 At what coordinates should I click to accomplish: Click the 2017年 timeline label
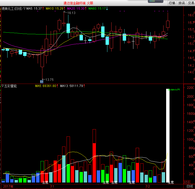coord(8,186)
